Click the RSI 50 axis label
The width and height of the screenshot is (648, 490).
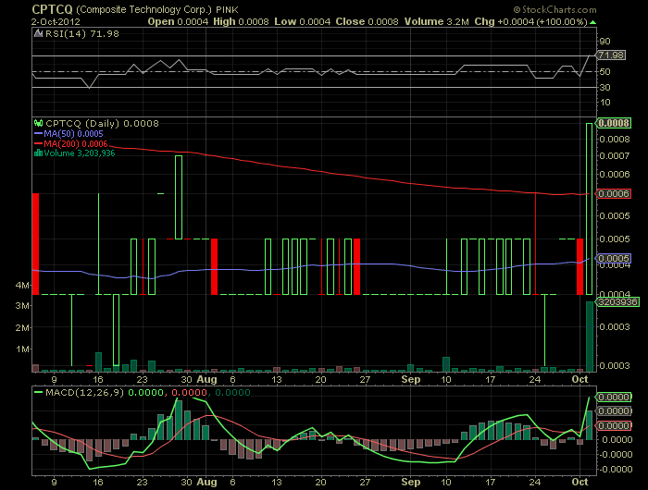605,72
